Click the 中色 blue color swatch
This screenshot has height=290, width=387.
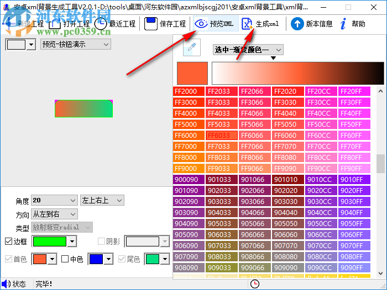pyautogui.click(x=96, y=259)
